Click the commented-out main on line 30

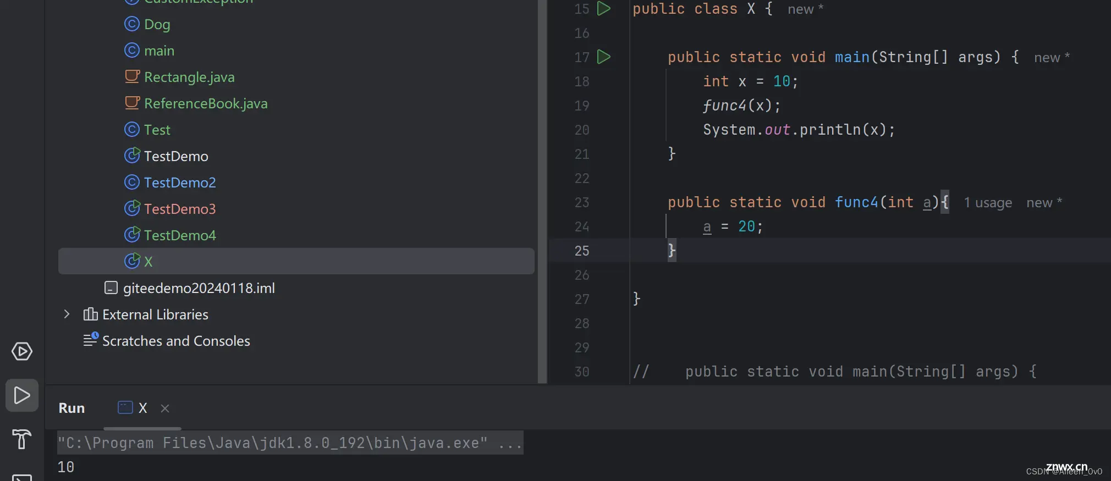coord(835,372)
